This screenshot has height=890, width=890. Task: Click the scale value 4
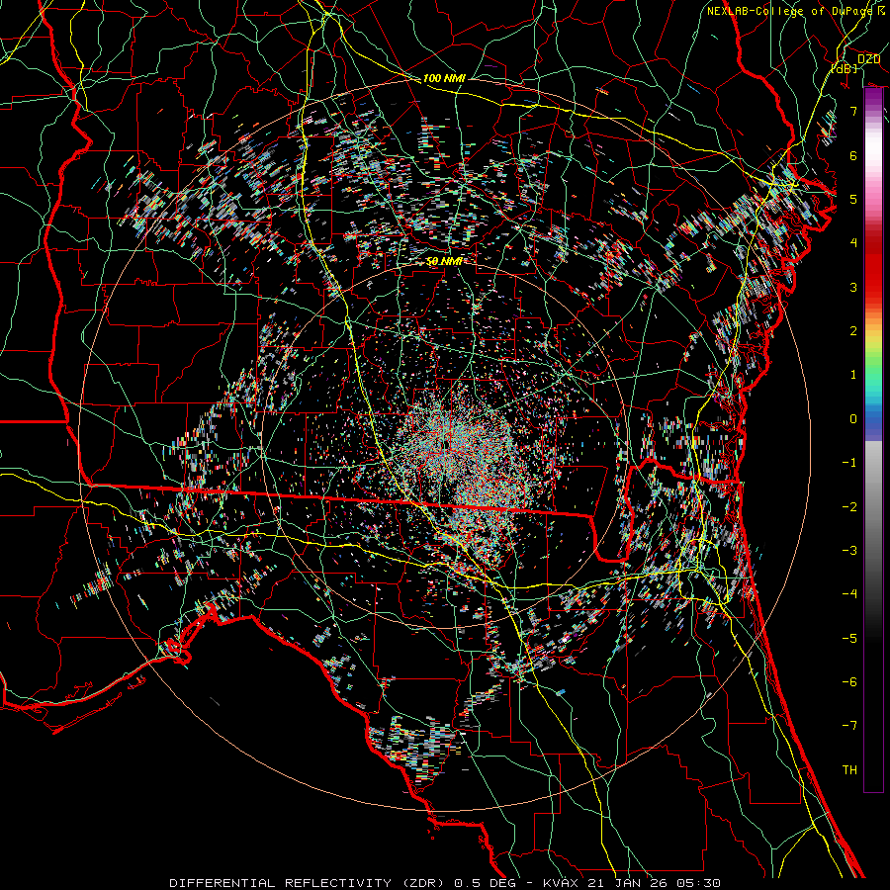coord(853,243)
